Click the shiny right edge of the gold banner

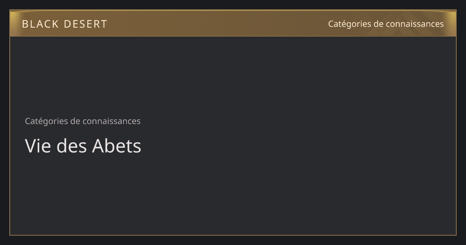click(451, 23)
